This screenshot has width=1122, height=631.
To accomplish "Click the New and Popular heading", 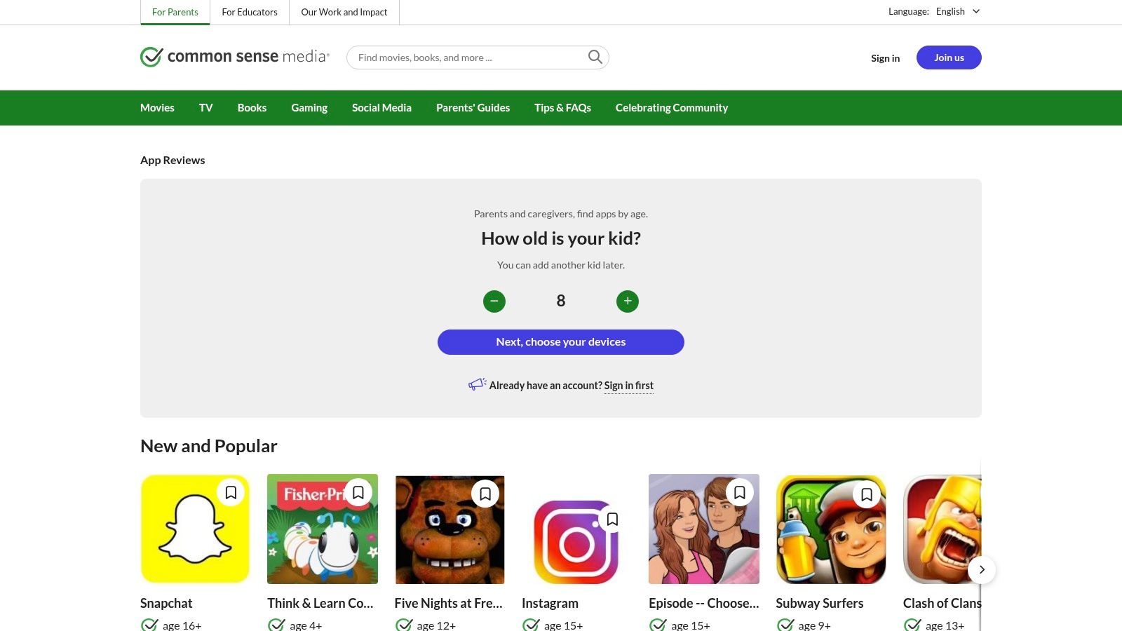I will [209, 447].
